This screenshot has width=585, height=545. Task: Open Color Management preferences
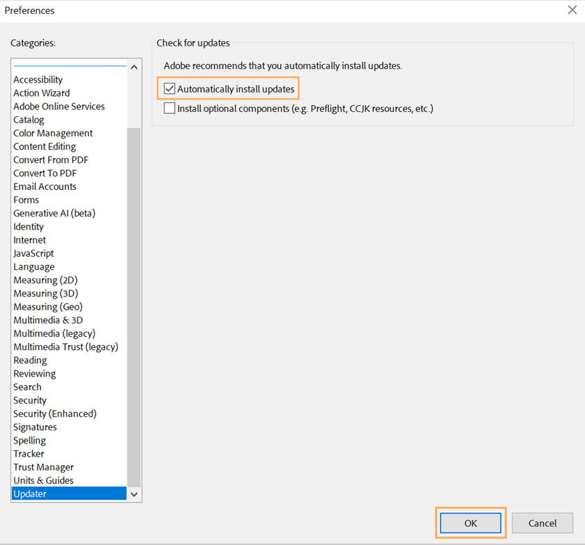(x=52, y=133)
